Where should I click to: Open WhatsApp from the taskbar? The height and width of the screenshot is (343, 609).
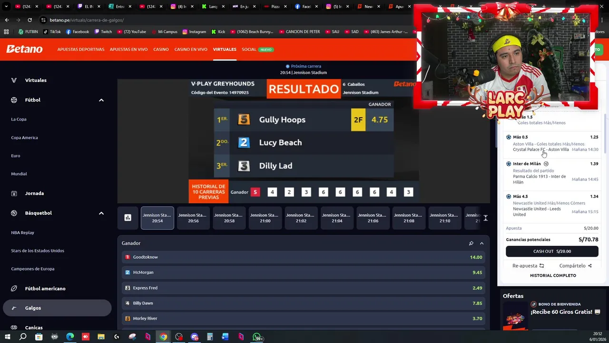tap(257, 337)
